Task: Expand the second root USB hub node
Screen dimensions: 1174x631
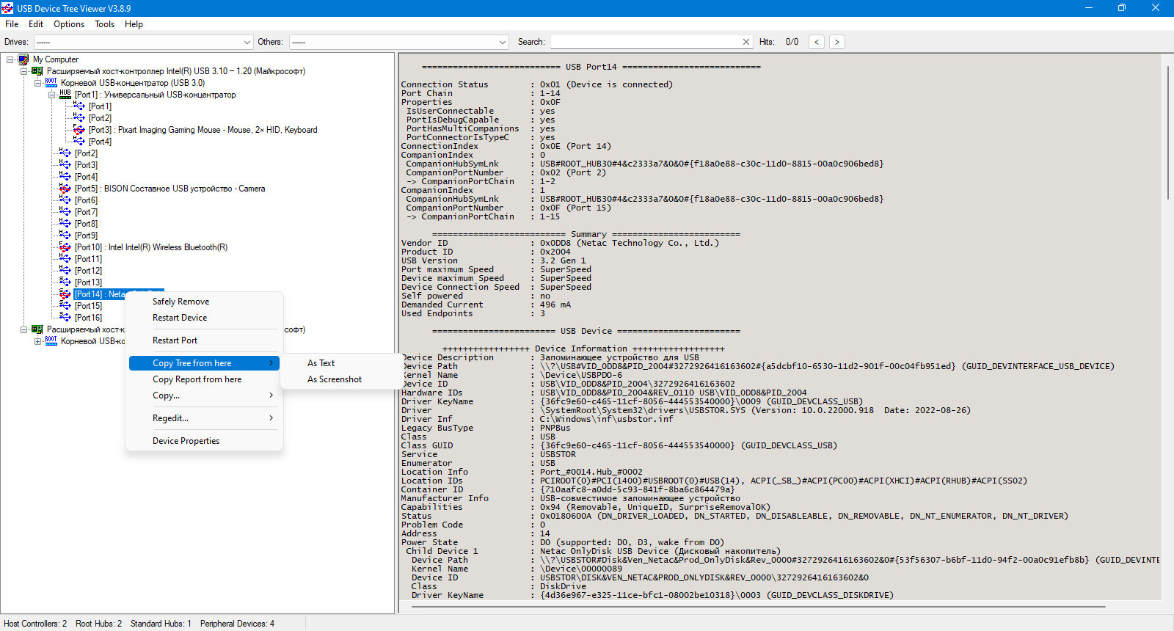Action: [x=38, y=341]
